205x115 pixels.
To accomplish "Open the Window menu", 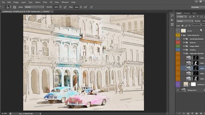I will [65, 2].
